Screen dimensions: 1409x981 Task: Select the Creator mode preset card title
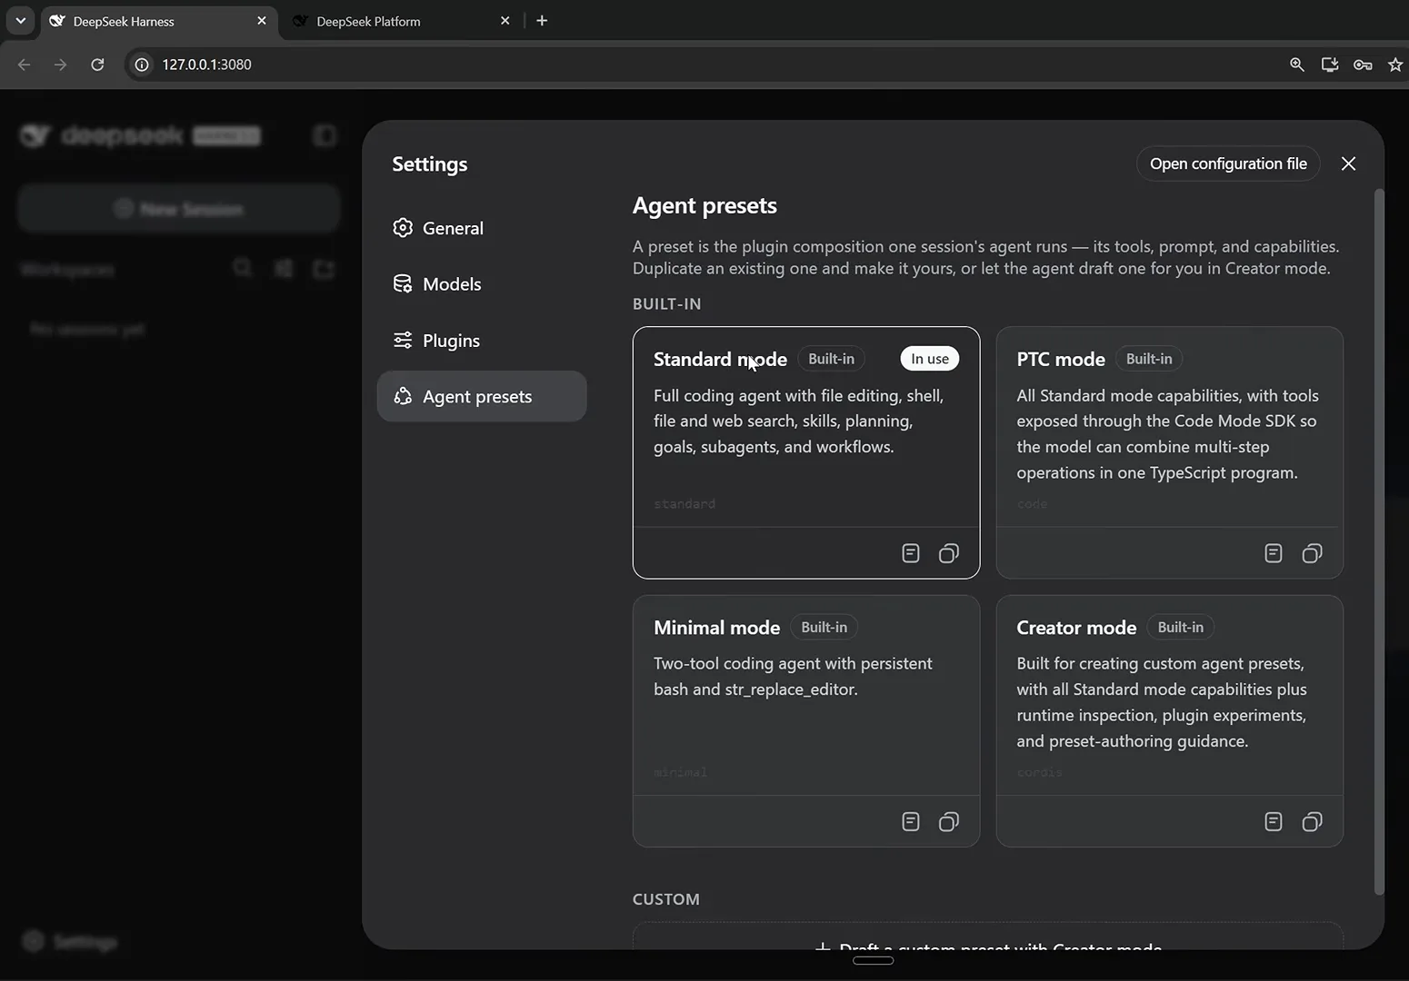click(1076, 628)
